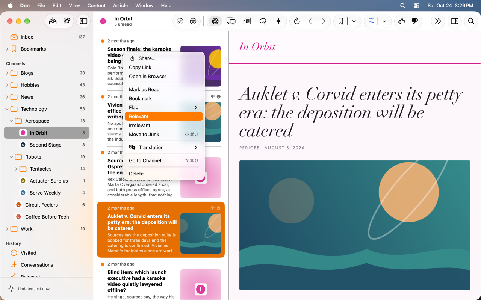Screen dimensions: 481x300
Task: Mark irrelevant with thumbs down icon
Action: click(415, 21)
